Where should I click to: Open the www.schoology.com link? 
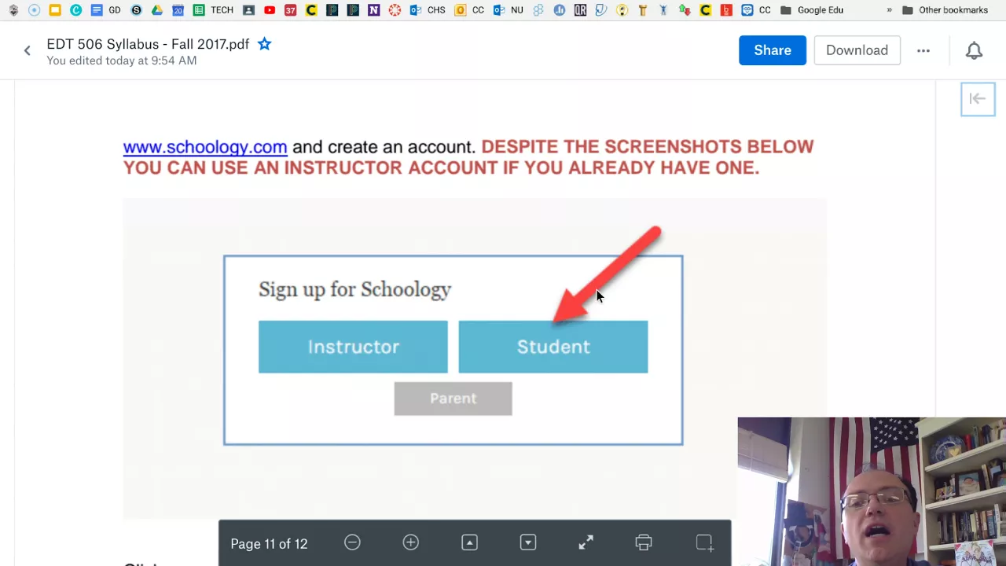(x=205, y=147)
